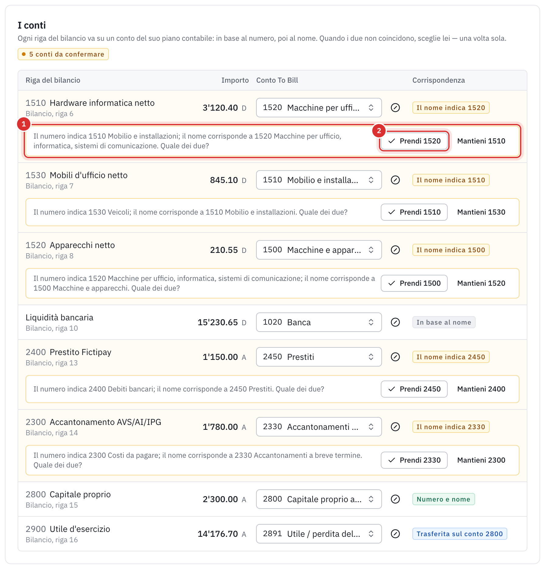
Task: Open the 2800 Capitale proprio account dropdown
Action: (x=319, y=499)
